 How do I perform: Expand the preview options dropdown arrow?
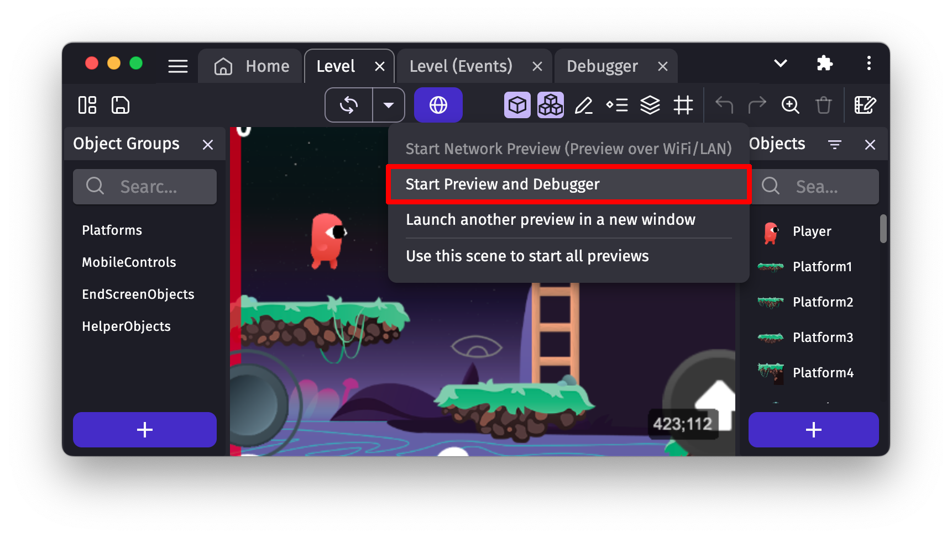coord(389,105)
